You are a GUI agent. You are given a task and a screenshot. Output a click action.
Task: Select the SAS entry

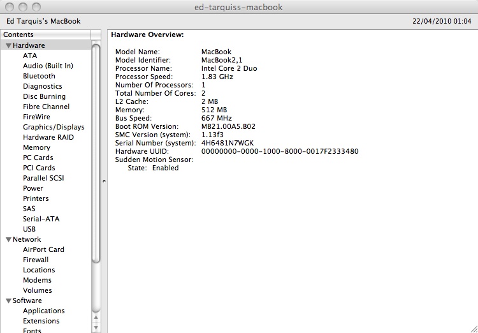(29, 209)
